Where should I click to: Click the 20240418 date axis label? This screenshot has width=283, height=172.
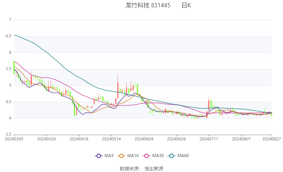pyautogui.click(x=79, y=139)
